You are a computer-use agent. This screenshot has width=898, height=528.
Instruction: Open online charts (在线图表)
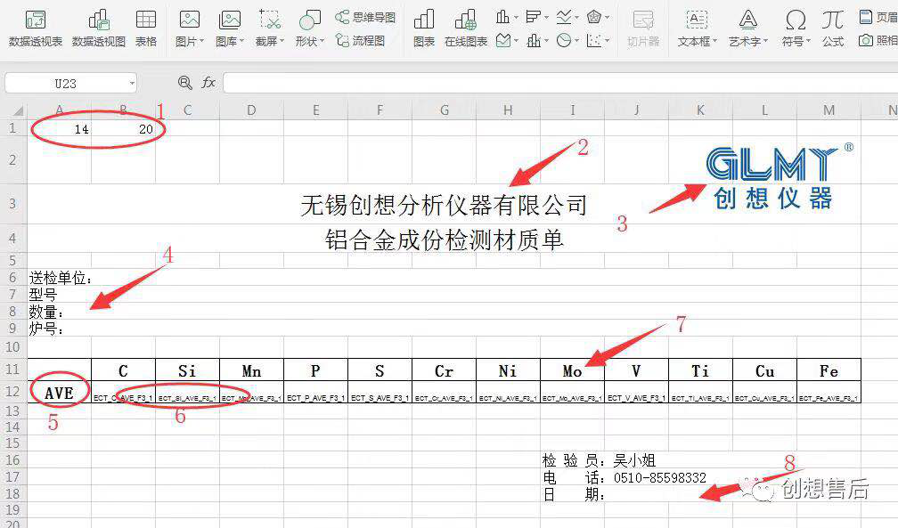pyautogui.click(x=466, y=28)
